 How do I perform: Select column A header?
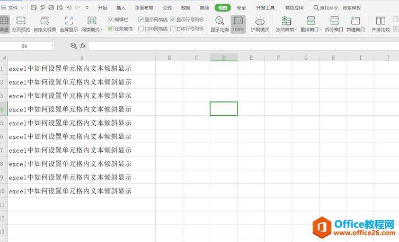point(82,58)
